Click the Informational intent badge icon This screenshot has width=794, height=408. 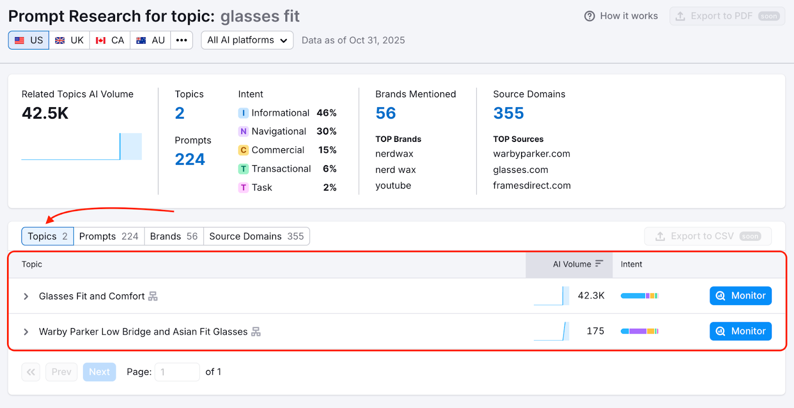pos(243,113)
